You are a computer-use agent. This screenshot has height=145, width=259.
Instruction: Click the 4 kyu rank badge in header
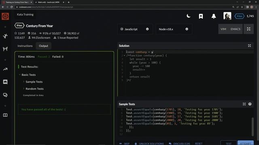pos(239,16)
